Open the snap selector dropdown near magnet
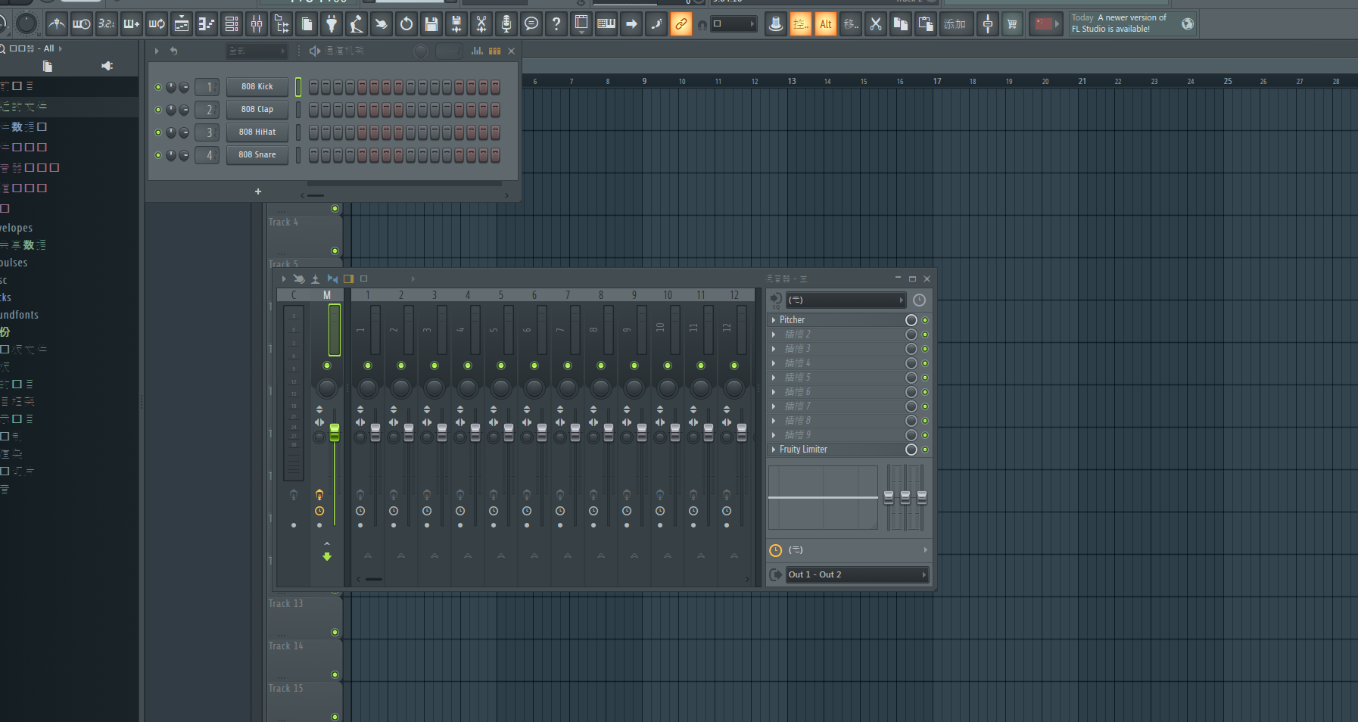 point(734,24)
